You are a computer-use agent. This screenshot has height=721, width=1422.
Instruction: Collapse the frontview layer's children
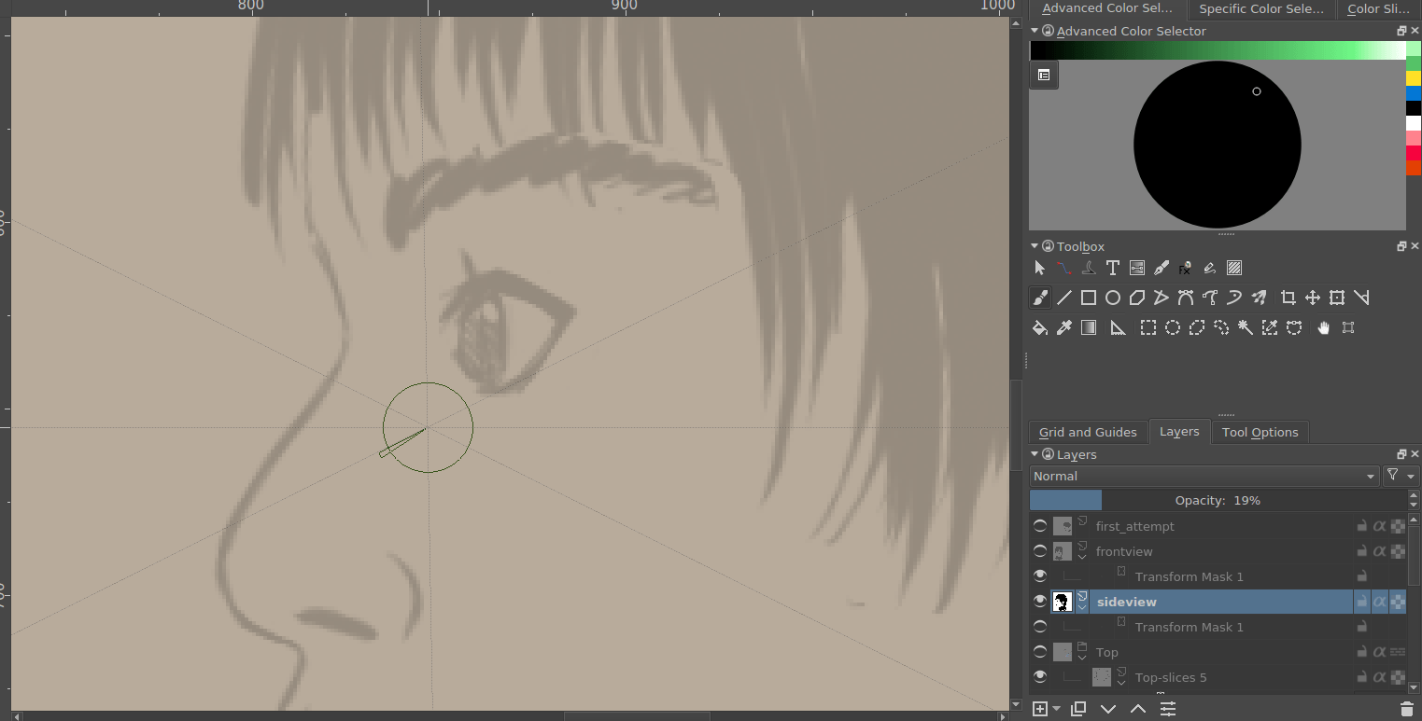click(x=1082, y=556)
